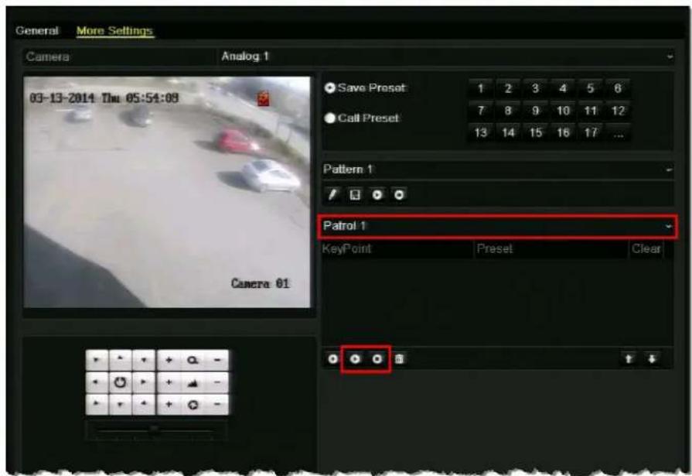Select the Call Preset radio button
The width and height of the screenshot is (692, 476).
[x=329, y=118]
